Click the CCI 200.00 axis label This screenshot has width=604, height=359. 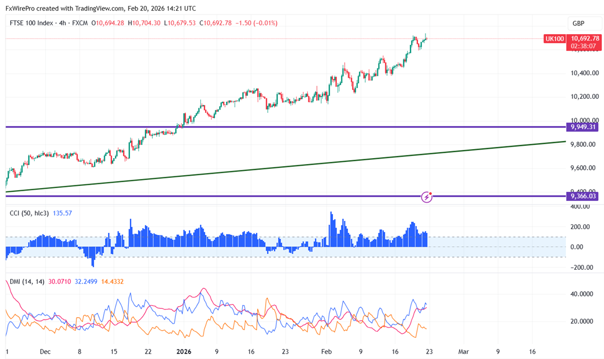coord(580,227)
